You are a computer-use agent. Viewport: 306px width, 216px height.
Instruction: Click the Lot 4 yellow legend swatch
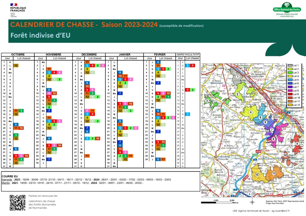point(290,76)
